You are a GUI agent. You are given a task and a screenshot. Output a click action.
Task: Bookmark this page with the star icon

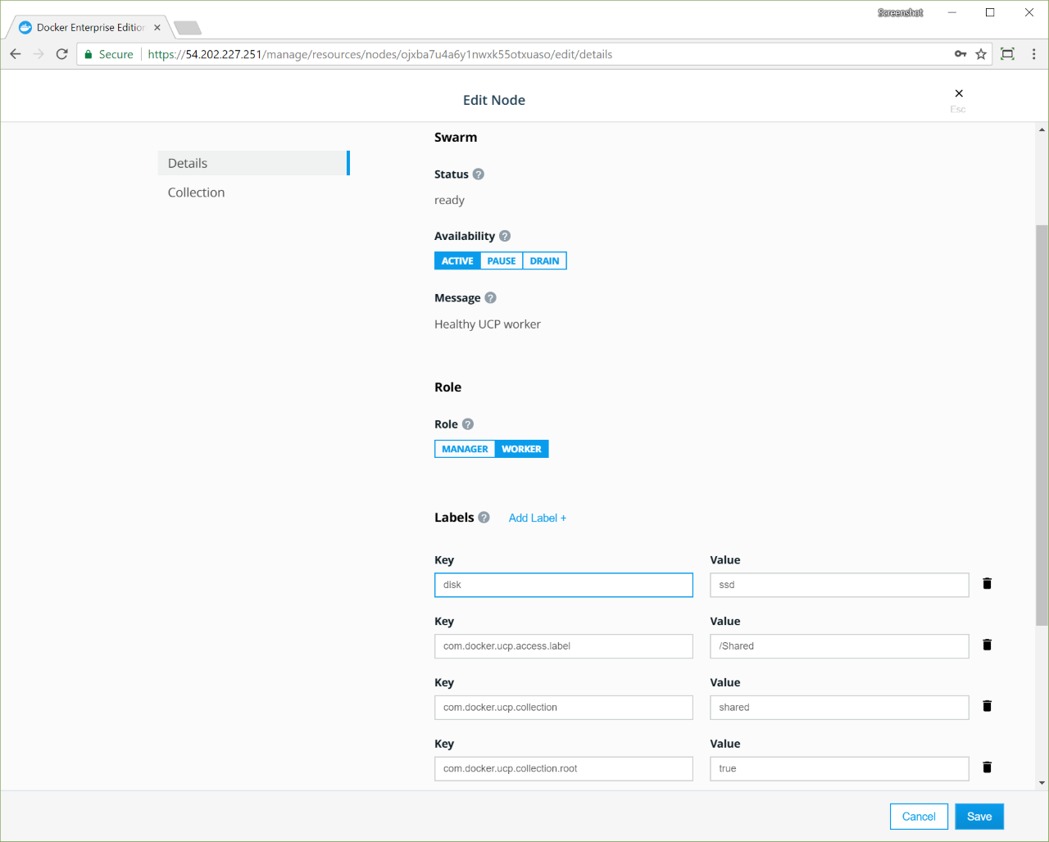pos(981,54)
